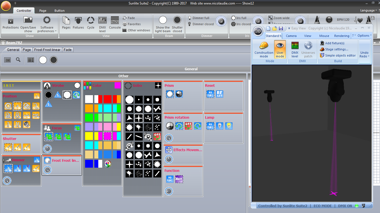Click the DMX ON green indicator
The image size is (380, 213).
click(x=357, y=206)
